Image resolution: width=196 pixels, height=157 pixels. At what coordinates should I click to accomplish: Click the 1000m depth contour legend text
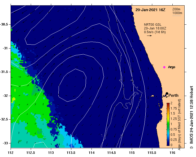pos(177,13)
